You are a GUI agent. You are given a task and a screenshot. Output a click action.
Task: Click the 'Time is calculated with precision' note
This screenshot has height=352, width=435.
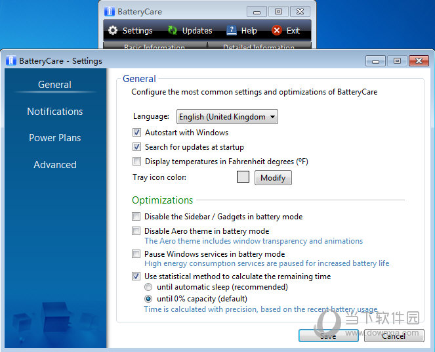(260, 309)
